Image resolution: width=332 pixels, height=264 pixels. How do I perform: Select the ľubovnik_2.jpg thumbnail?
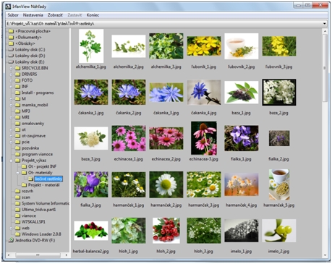pos(242,46)
